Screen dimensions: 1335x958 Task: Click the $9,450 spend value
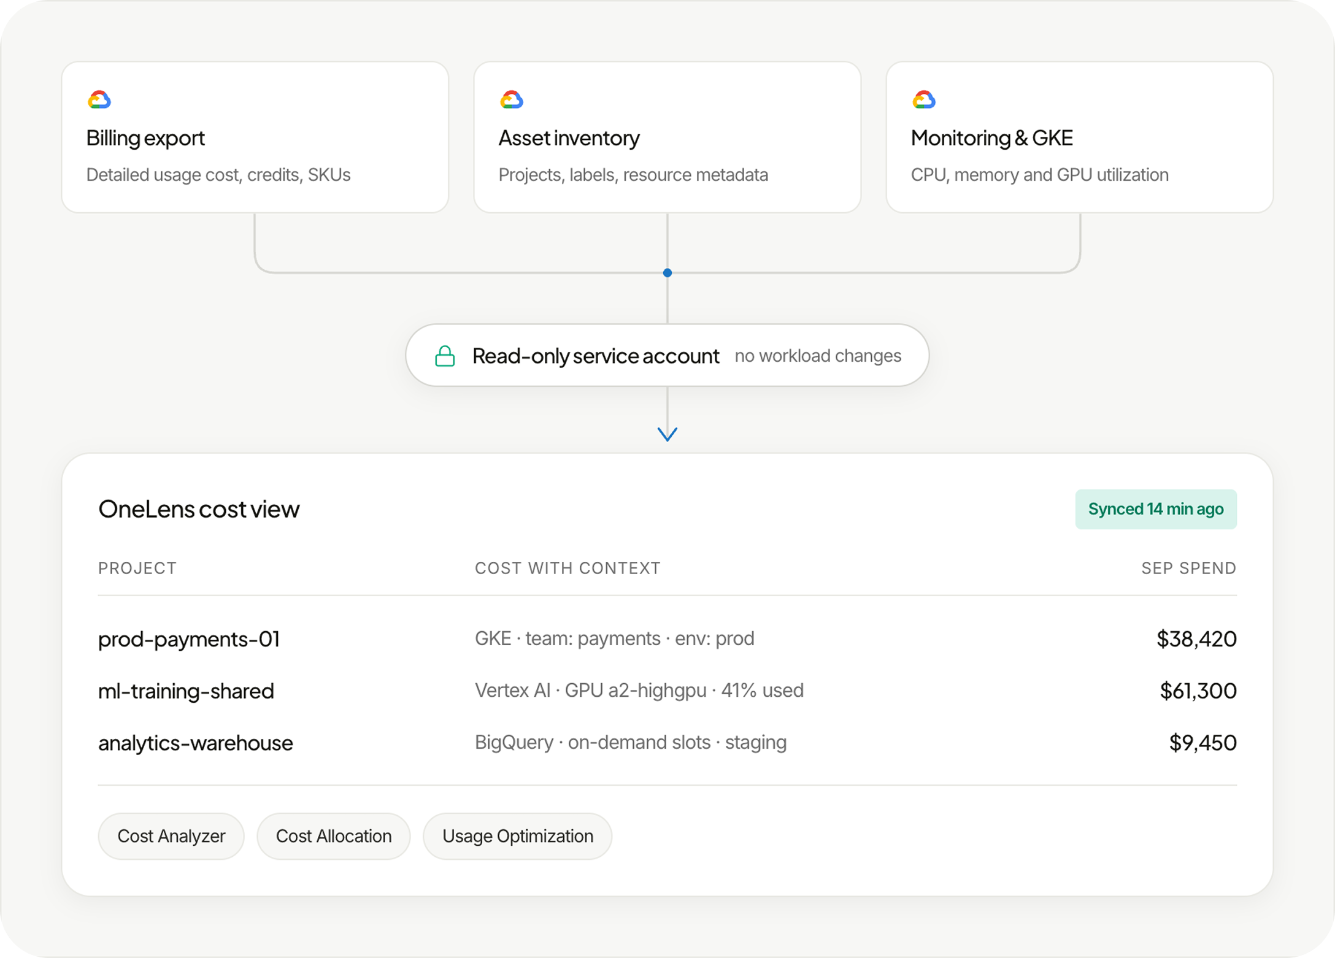pos(1202,743)
